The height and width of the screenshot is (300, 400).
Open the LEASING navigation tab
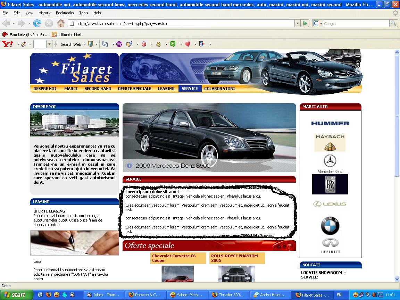point(166,89)
